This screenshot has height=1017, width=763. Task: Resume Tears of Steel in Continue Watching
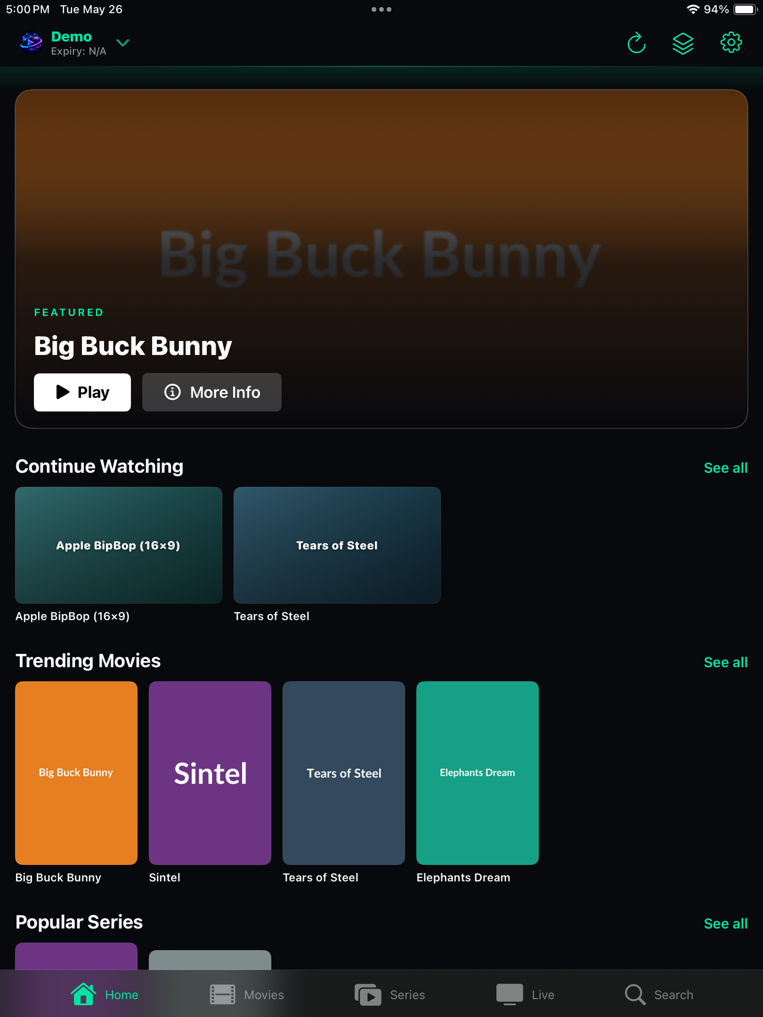point(337,545)
